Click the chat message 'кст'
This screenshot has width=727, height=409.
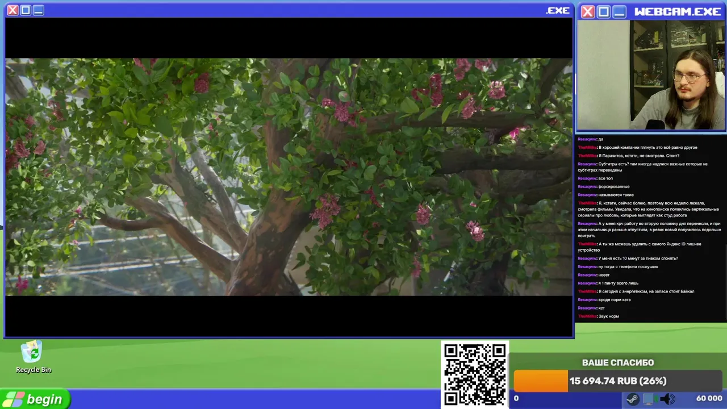tap(591, 308)
